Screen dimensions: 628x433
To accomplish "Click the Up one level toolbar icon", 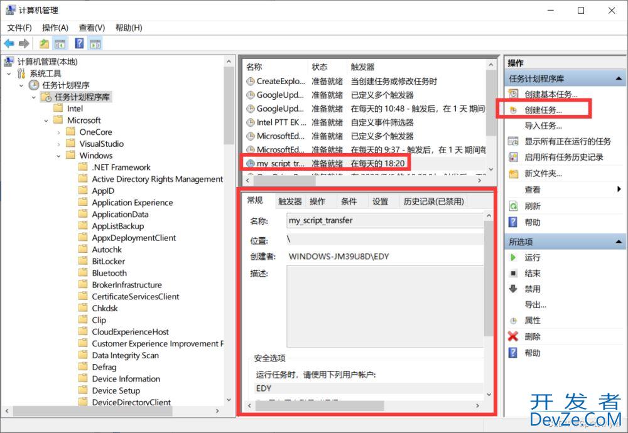I will (44, 43).
